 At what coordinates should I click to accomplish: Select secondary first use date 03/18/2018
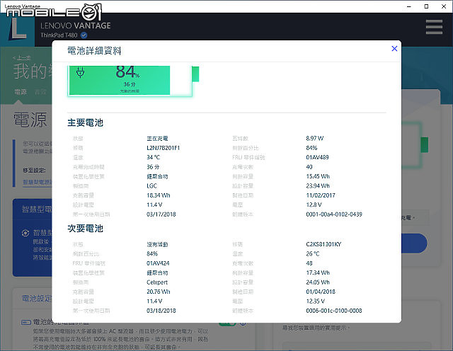[x=161, y=311]
